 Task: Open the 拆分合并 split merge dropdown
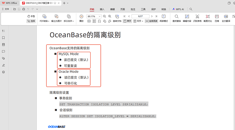coord(69,18)
